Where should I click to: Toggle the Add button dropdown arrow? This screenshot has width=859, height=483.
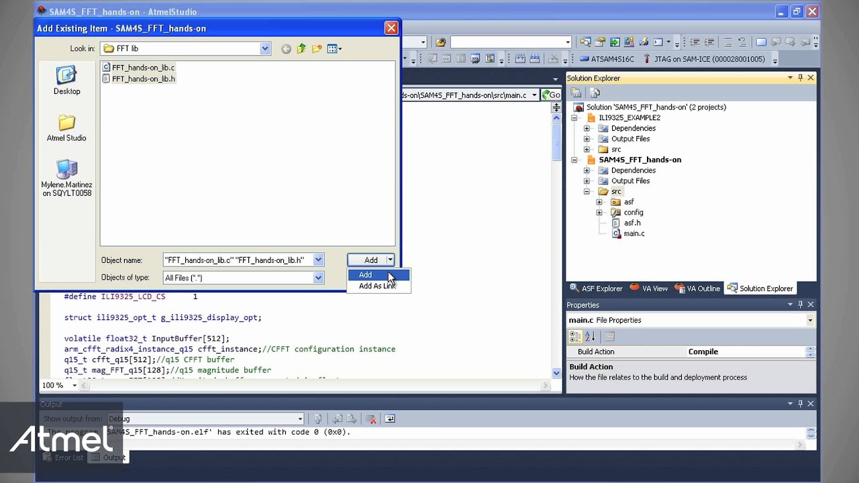point(390,260)
